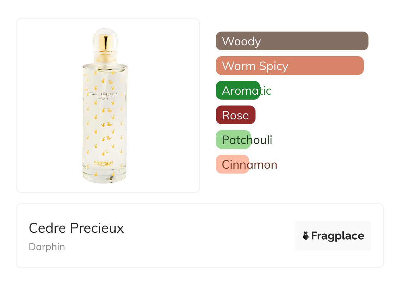Select the light green Patchouli accord
The width and height of the screenshot is (400, 284).
[233, 140]
